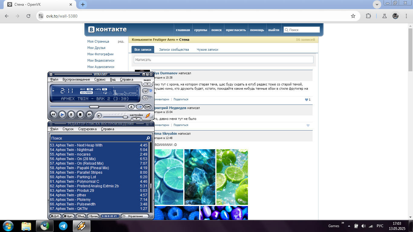Click the Winamp lightning bolt logo

pyautogui.click(x=148, y=116)
